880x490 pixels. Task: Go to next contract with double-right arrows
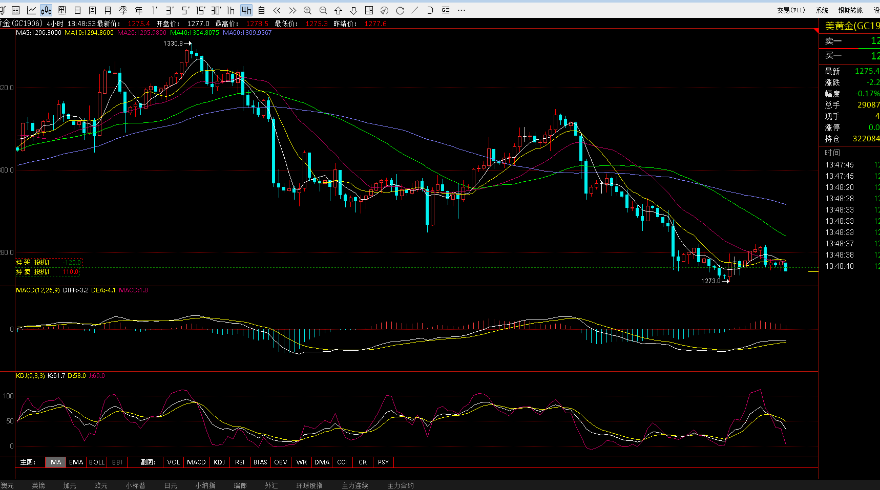tap(292, 10)
